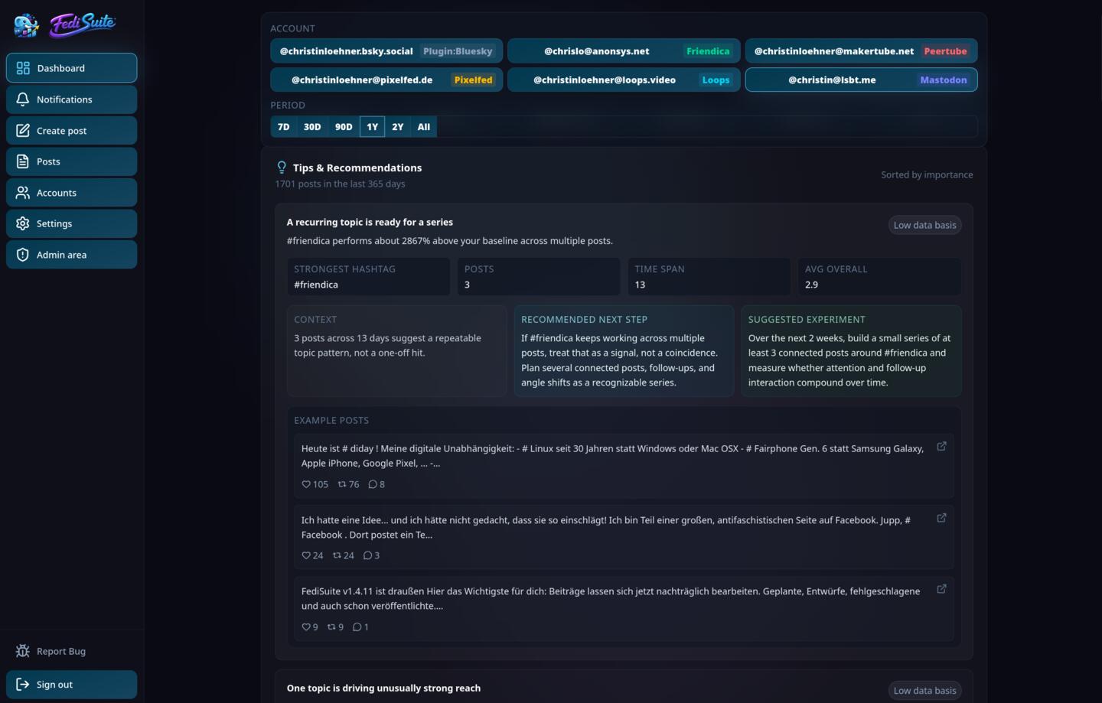Open external link of 'Heute ist # diday' post

941,446
